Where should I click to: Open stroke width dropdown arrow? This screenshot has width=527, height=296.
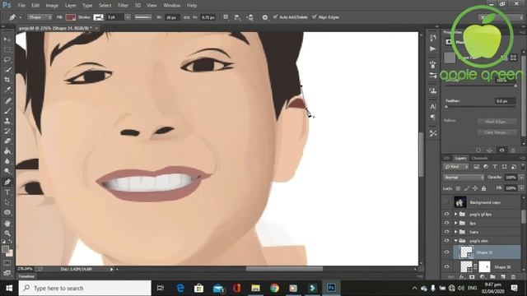tap(128, 17)
